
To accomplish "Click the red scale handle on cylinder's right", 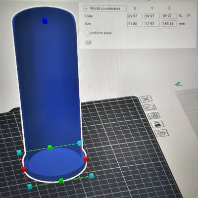I will [85, 159].
